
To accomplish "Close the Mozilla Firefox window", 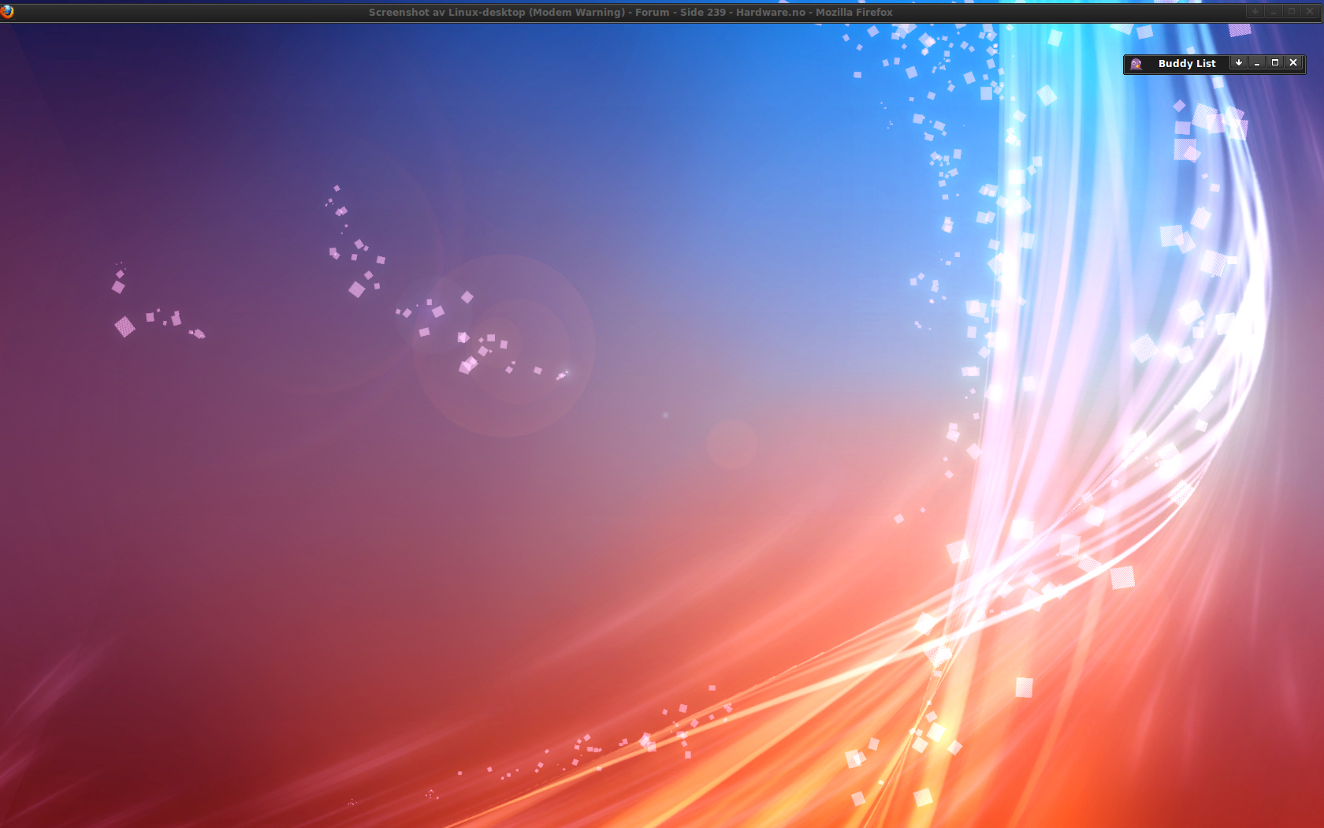I will (x=1310, y=11).
